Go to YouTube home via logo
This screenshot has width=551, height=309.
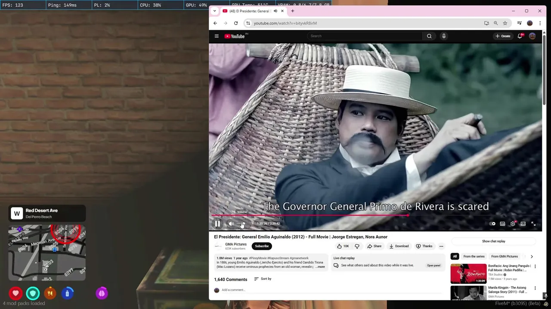pyautogui.click(x=235, y=36)
